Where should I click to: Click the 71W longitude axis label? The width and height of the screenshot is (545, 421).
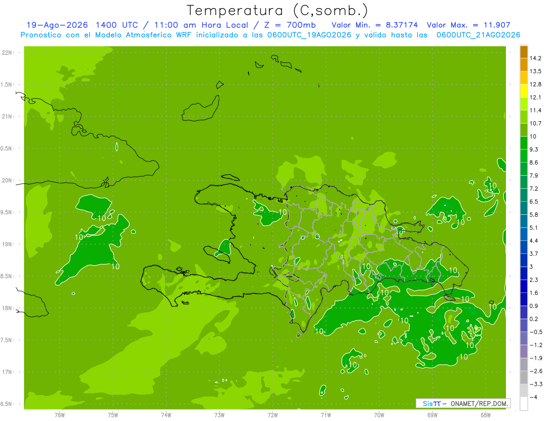(x=326, y=415)
